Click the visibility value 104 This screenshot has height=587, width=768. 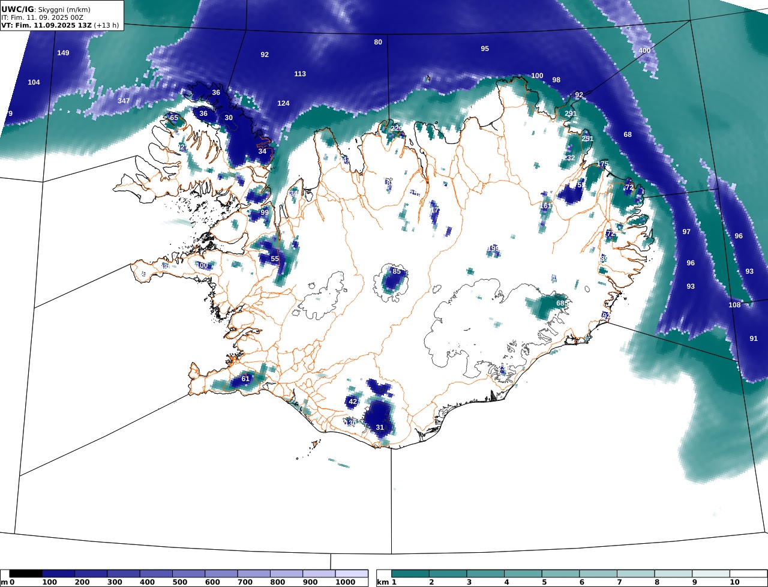pyautogui.click(x=34, y=82)
